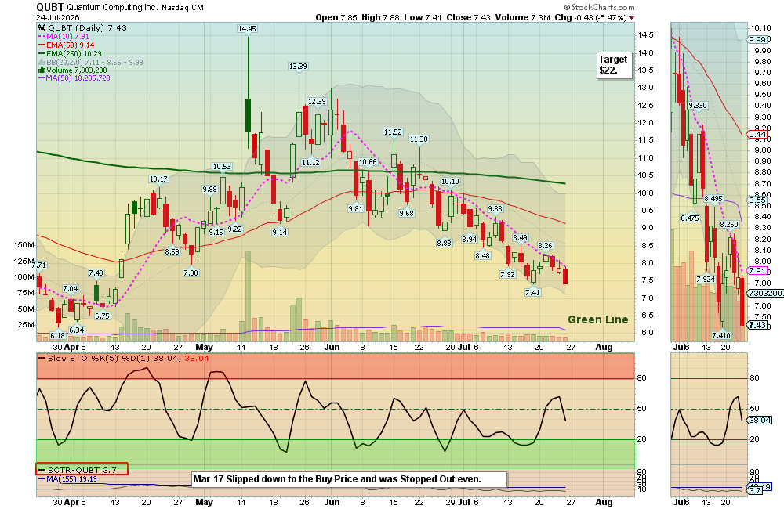Click the 9.88 price label
Viewport: 784px width, 509px height.
tap(210, 190)
